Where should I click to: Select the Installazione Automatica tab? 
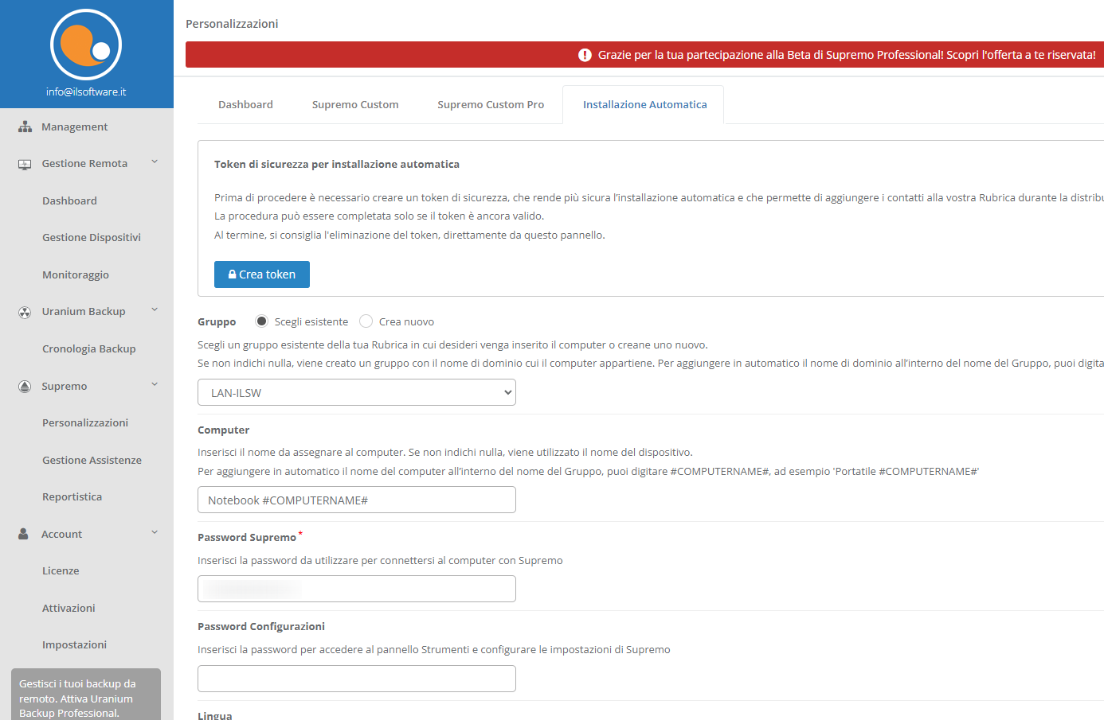point(644,104)
